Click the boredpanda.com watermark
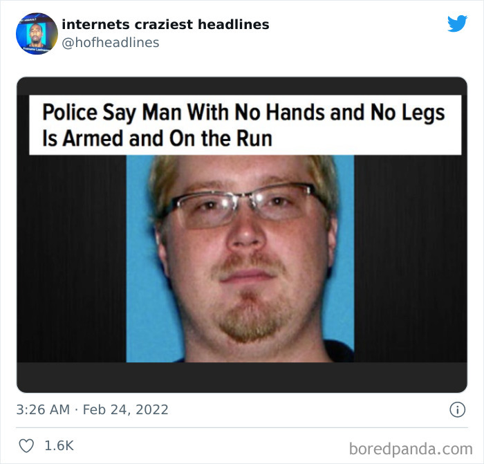484x464 pixels. 411,449
